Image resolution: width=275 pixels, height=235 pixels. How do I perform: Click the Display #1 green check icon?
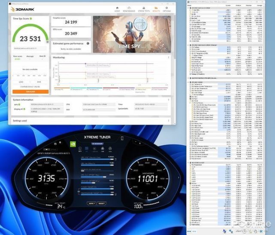(x=24, y=109)
